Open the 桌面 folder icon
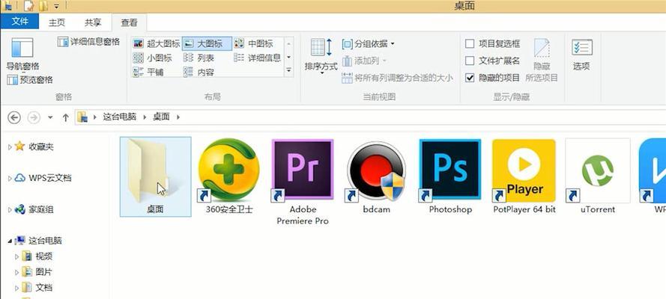Image resolution: width=666 pixels, height=299 pixels. [x=156, y=176]
